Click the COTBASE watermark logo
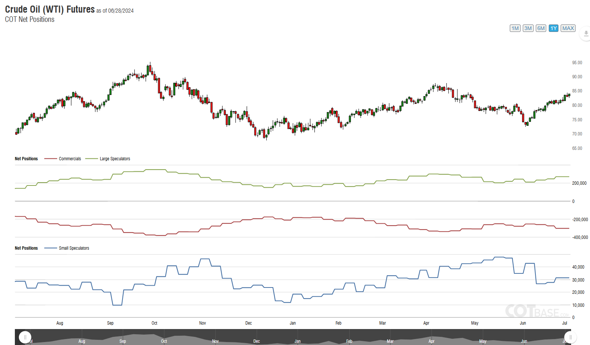The height and width of the screenshot is (345, 590). point(537,311)
